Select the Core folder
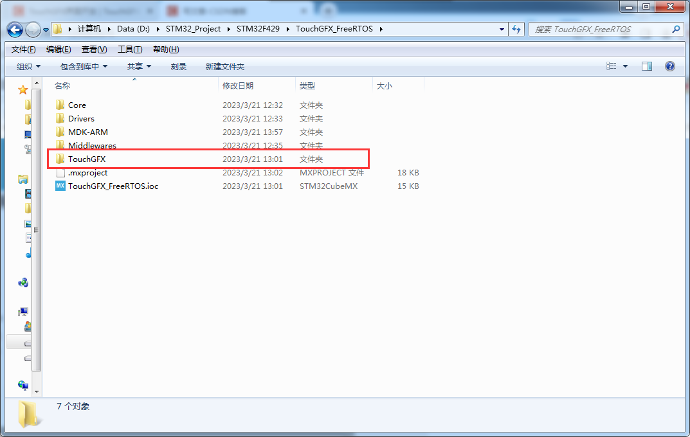The height and width of the screenshot is (437, 690). (77, 105)
